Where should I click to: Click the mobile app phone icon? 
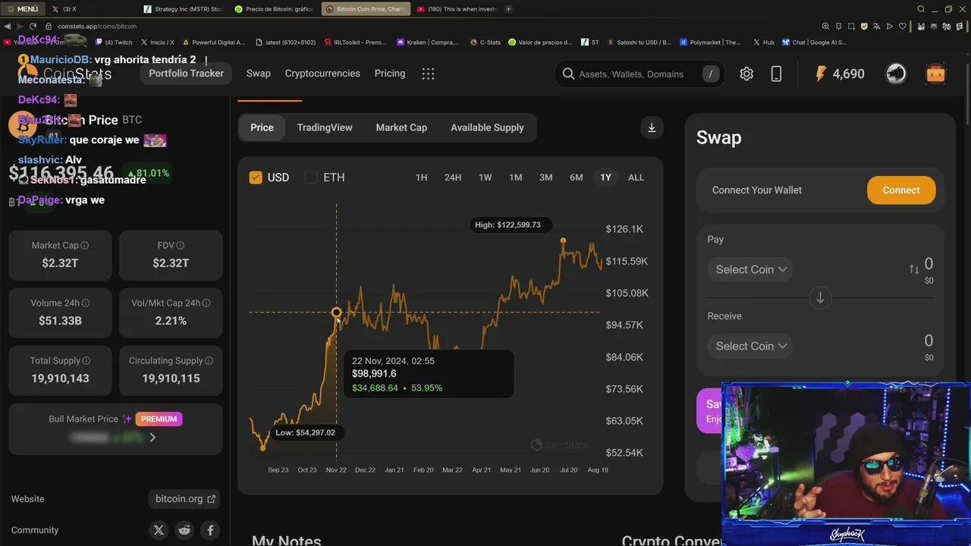(x=776, y=74)
